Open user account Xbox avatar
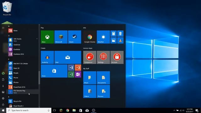Screen dimensions: 201x113 3,73
